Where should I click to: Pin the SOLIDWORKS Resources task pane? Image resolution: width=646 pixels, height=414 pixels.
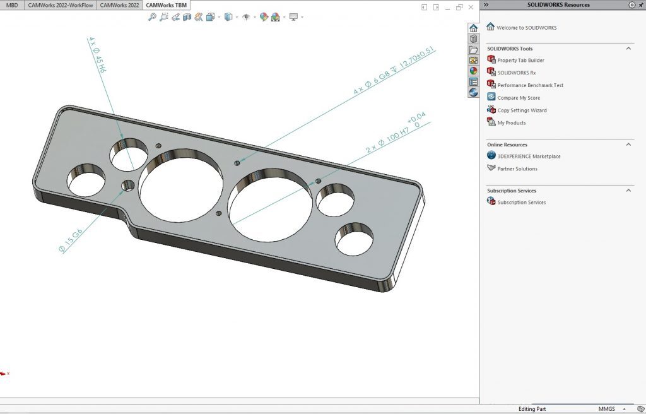tap(640, 4)
